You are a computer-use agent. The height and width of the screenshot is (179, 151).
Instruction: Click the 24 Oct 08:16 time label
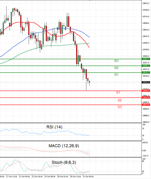click(x=50, y=177)
